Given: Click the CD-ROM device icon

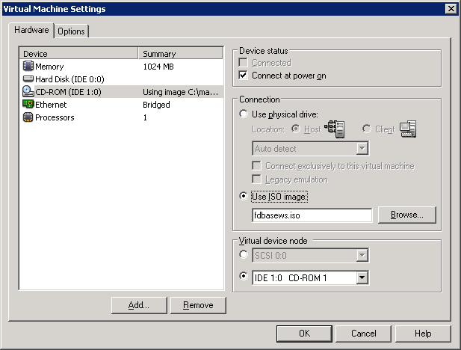Looking at the screenshot, I should coord(28,92).
